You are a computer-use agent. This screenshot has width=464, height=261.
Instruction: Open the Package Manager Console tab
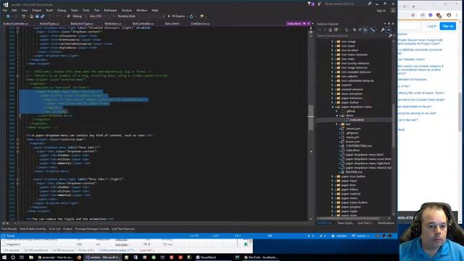(92, 229)
